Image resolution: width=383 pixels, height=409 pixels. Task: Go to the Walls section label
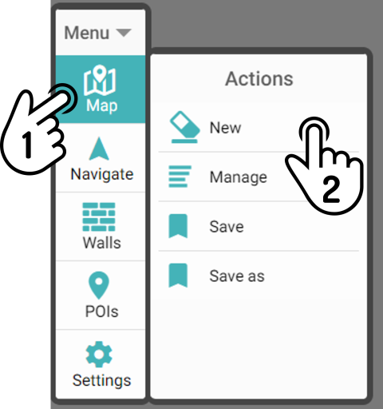pyautogui.click(x=102, y=243)
